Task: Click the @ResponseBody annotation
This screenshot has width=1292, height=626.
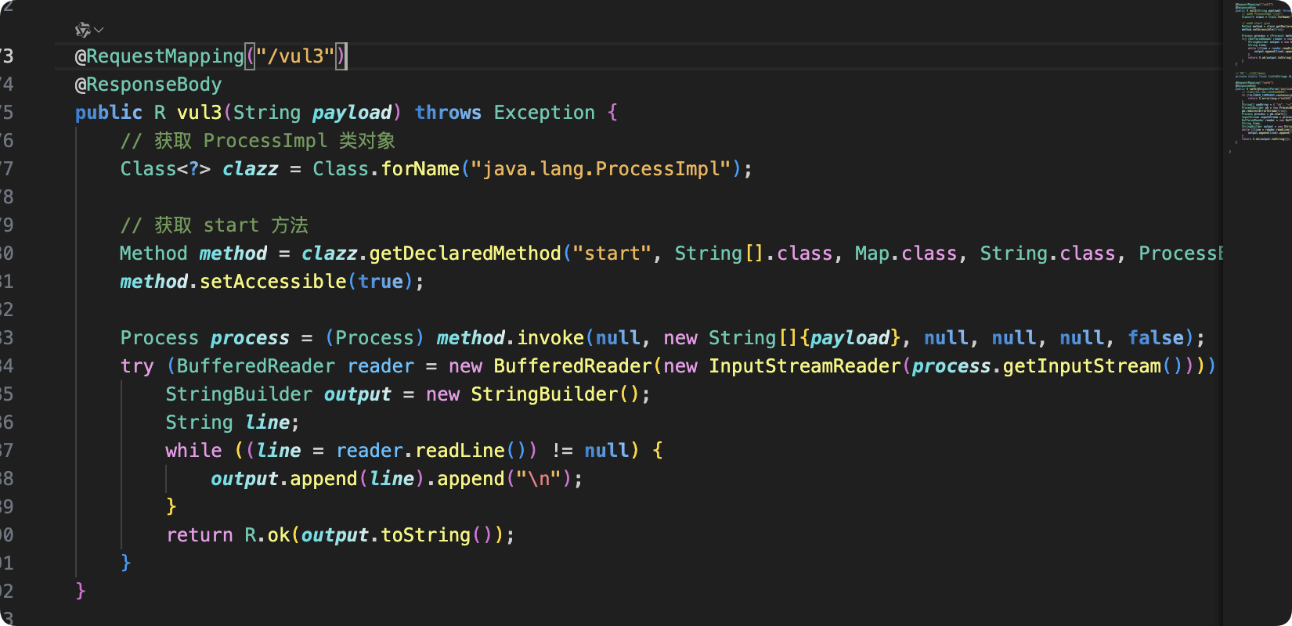Action: [148, 85]
